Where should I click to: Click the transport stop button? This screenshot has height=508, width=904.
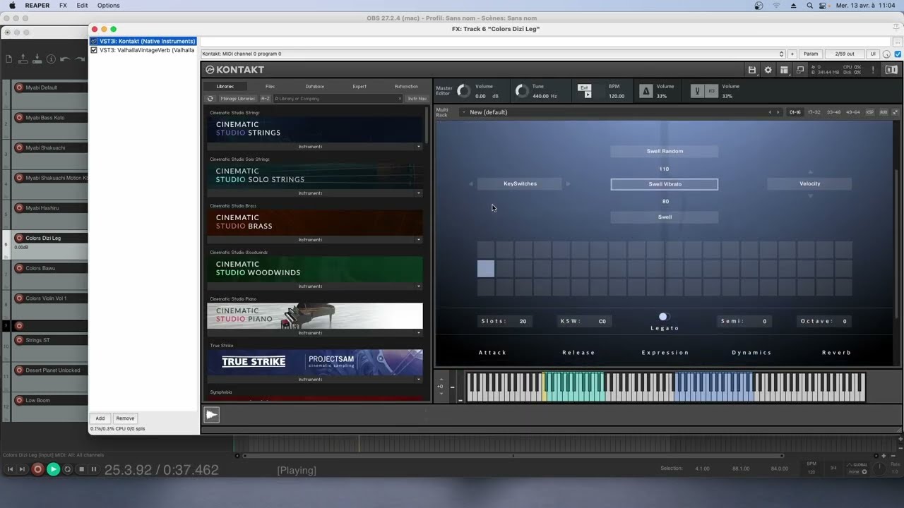pyautogui.click(x=81, y=469)
